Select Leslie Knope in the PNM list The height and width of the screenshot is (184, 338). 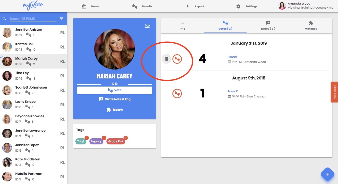pos(33,105)
